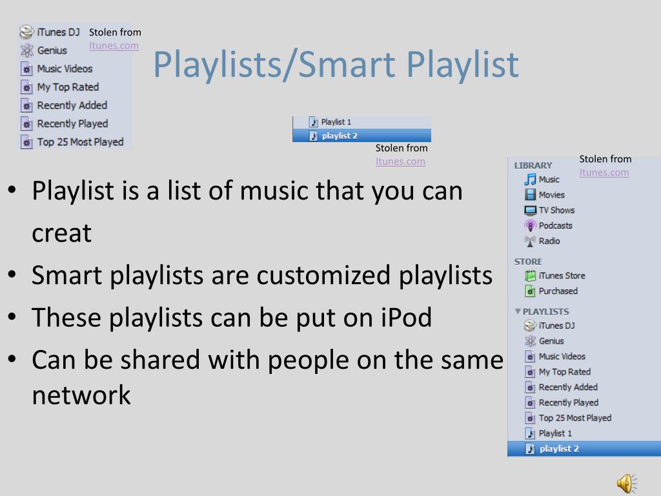Open the Podcasts icon in the sidebar
661x496 pixels.
pyautogui.click(x=530, y=225)
